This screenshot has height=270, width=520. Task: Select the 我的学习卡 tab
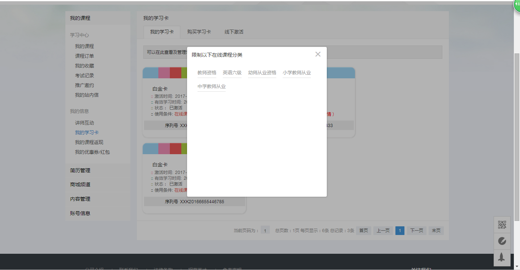(161, 32)
